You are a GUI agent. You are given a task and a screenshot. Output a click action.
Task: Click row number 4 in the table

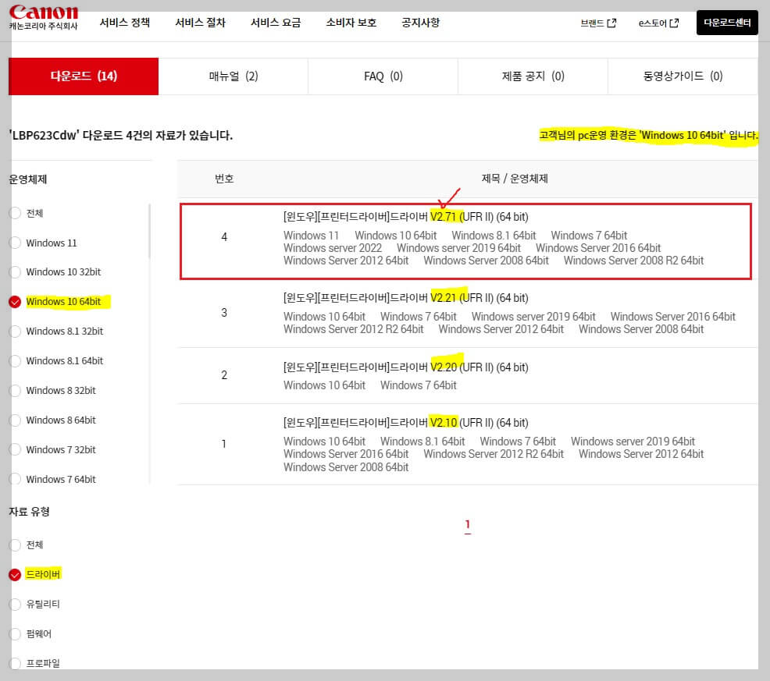tap(224, 237)
